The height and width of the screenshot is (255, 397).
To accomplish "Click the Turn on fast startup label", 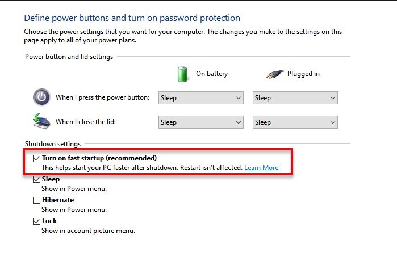I will pyautogui.click(x=99, y=158).
